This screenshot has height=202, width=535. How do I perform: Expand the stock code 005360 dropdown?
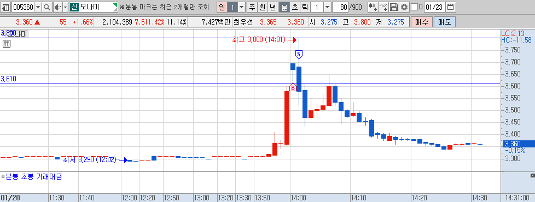tap(38, 7)
